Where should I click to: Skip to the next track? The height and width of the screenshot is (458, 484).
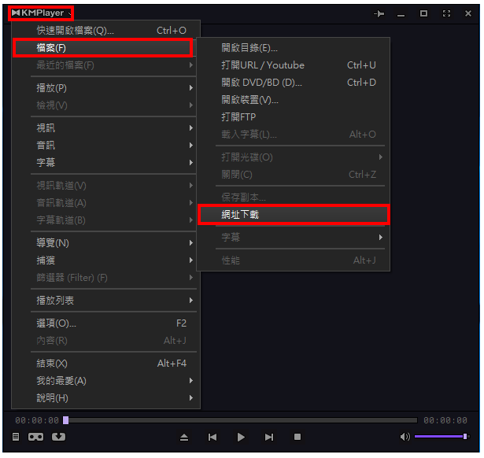(x=269, y=437)
